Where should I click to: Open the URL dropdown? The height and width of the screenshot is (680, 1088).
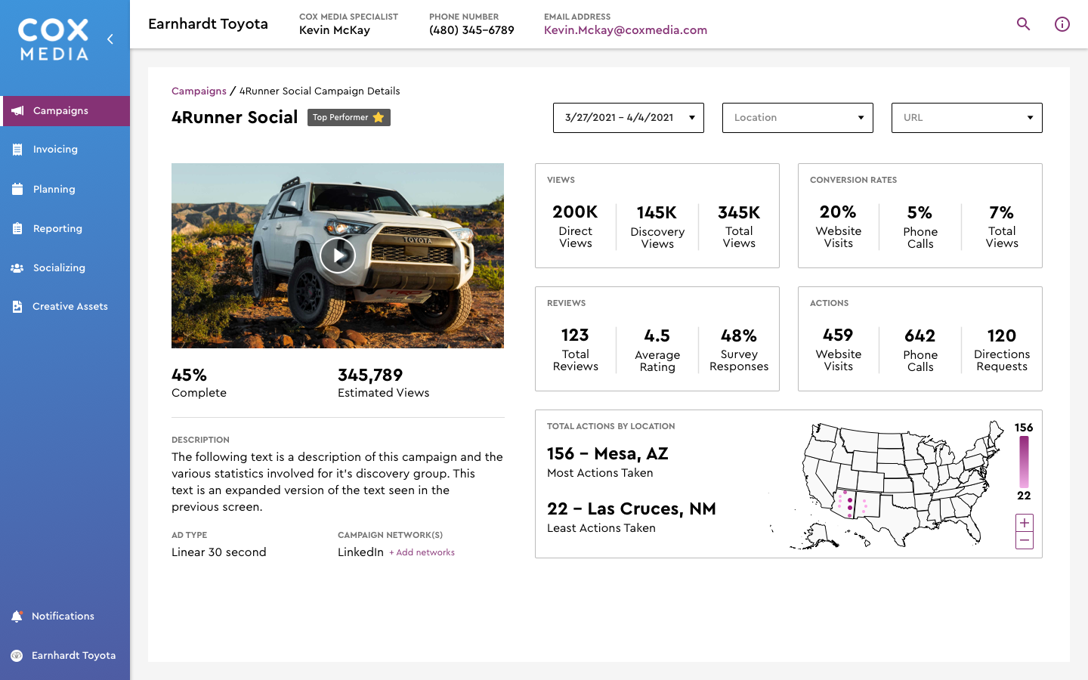tap(967, 118)
